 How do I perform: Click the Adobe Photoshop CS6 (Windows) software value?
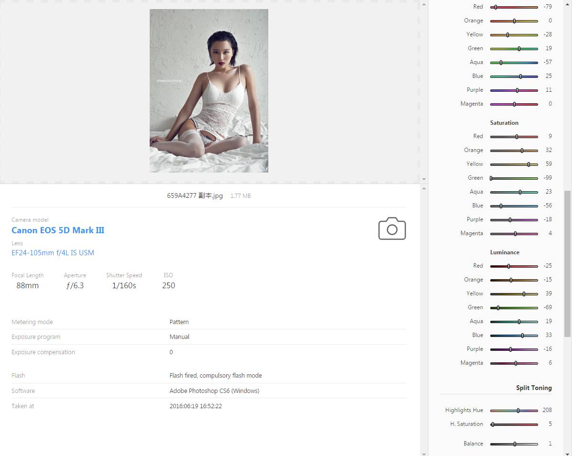point(214,391)
